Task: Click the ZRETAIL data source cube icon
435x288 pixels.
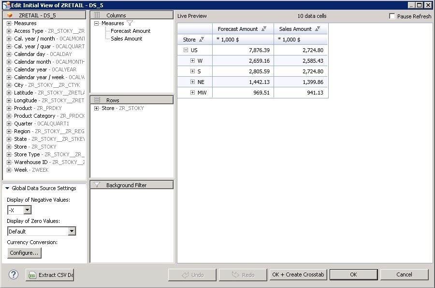Action: [x=10, y=15]
